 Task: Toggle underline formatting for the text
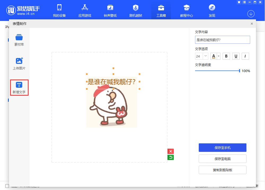point(236,56)
